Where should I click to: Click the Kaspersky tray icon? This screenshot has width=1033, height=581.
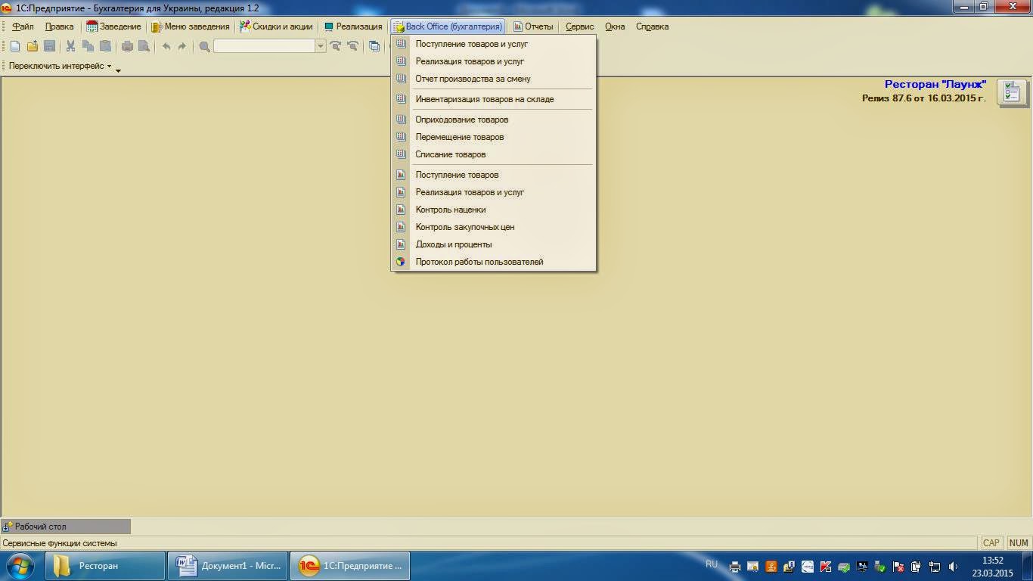(x=826, y=567)
